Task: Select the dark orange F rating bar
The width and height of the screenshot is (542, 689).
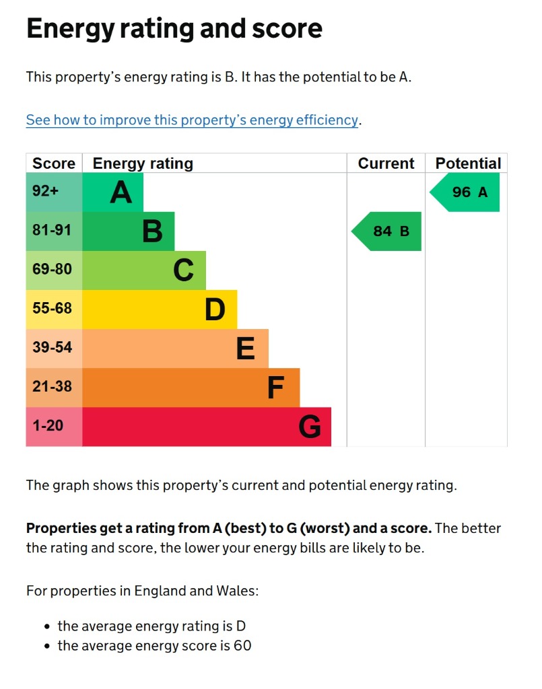Action: click(x=191, y=388)
